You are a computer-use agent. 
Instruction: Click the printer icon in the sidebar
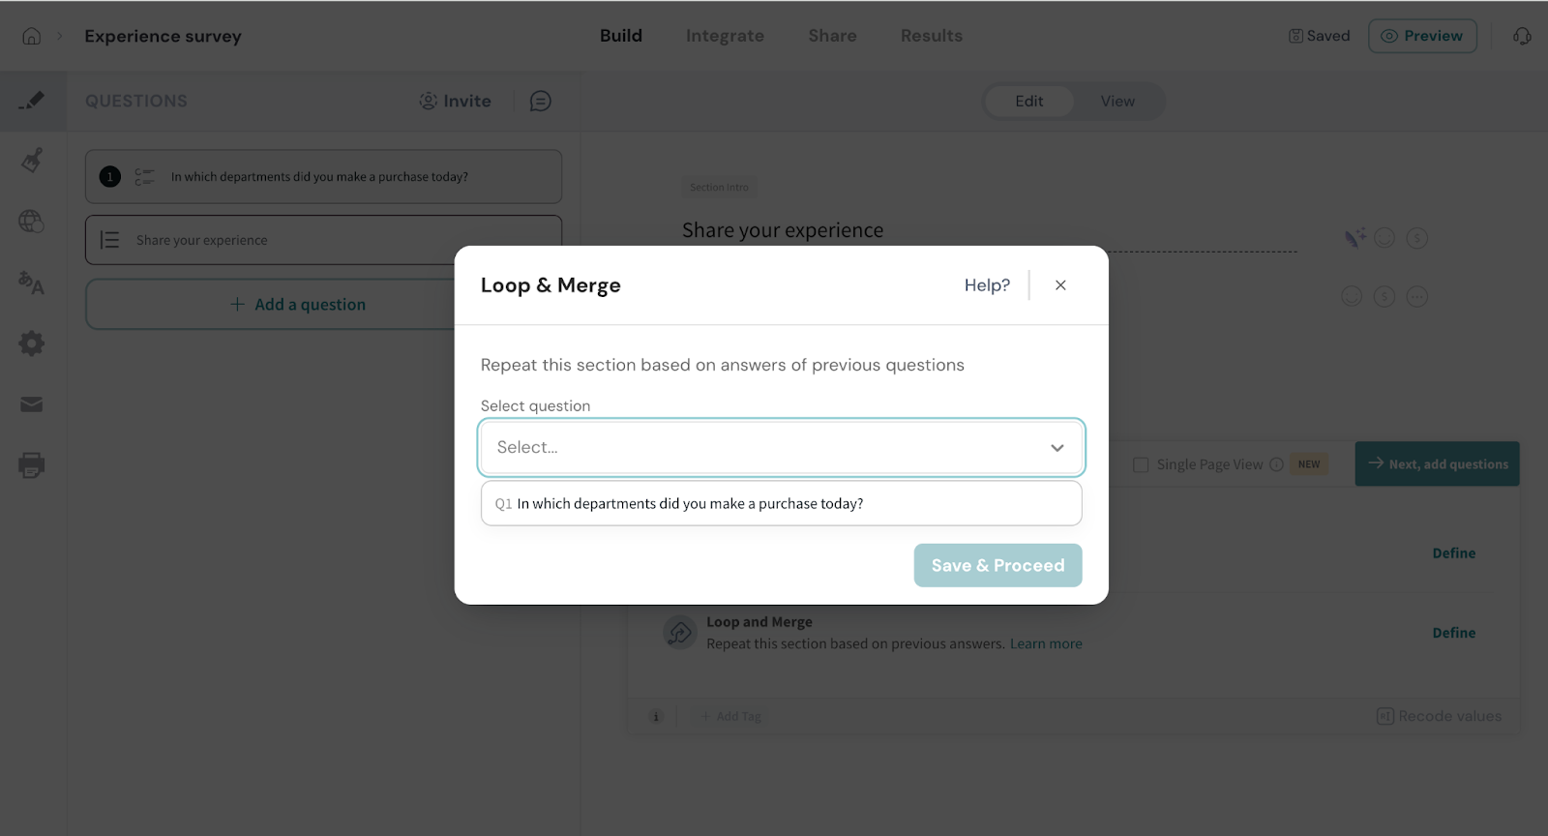[x=32, y=465]
